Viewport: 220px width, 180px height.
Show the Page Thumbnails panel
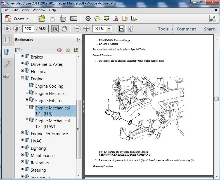7,40
